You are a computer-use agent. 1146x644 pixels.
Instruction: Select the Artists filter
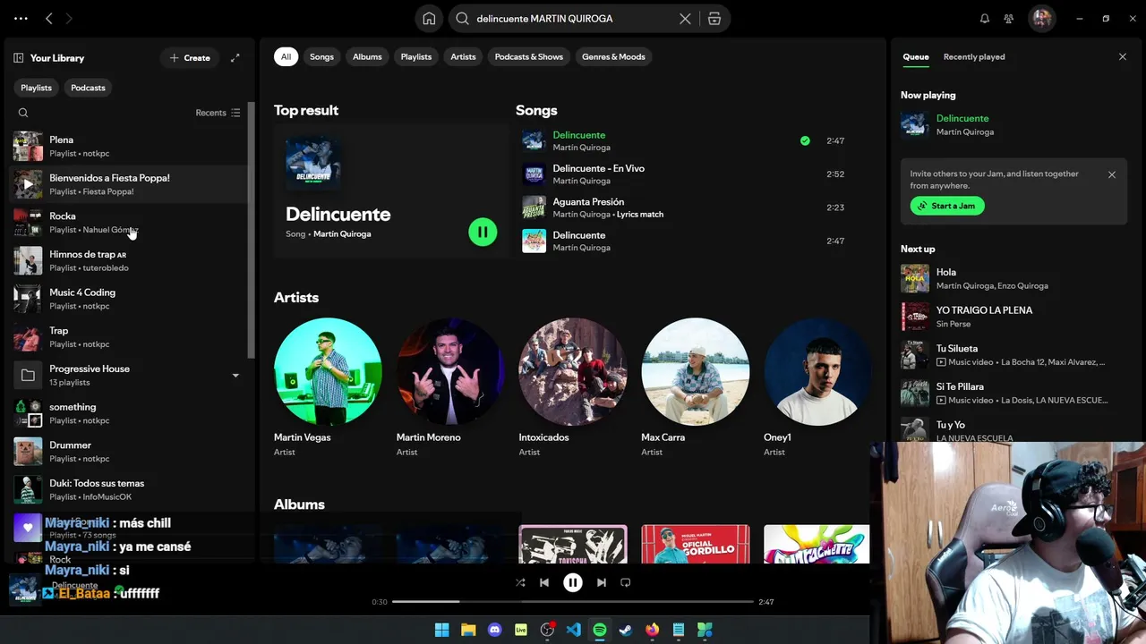tap(463, 56)
